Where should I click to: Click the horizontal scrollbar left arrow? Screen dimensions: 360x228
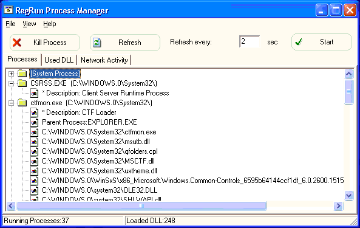(11, 206)
